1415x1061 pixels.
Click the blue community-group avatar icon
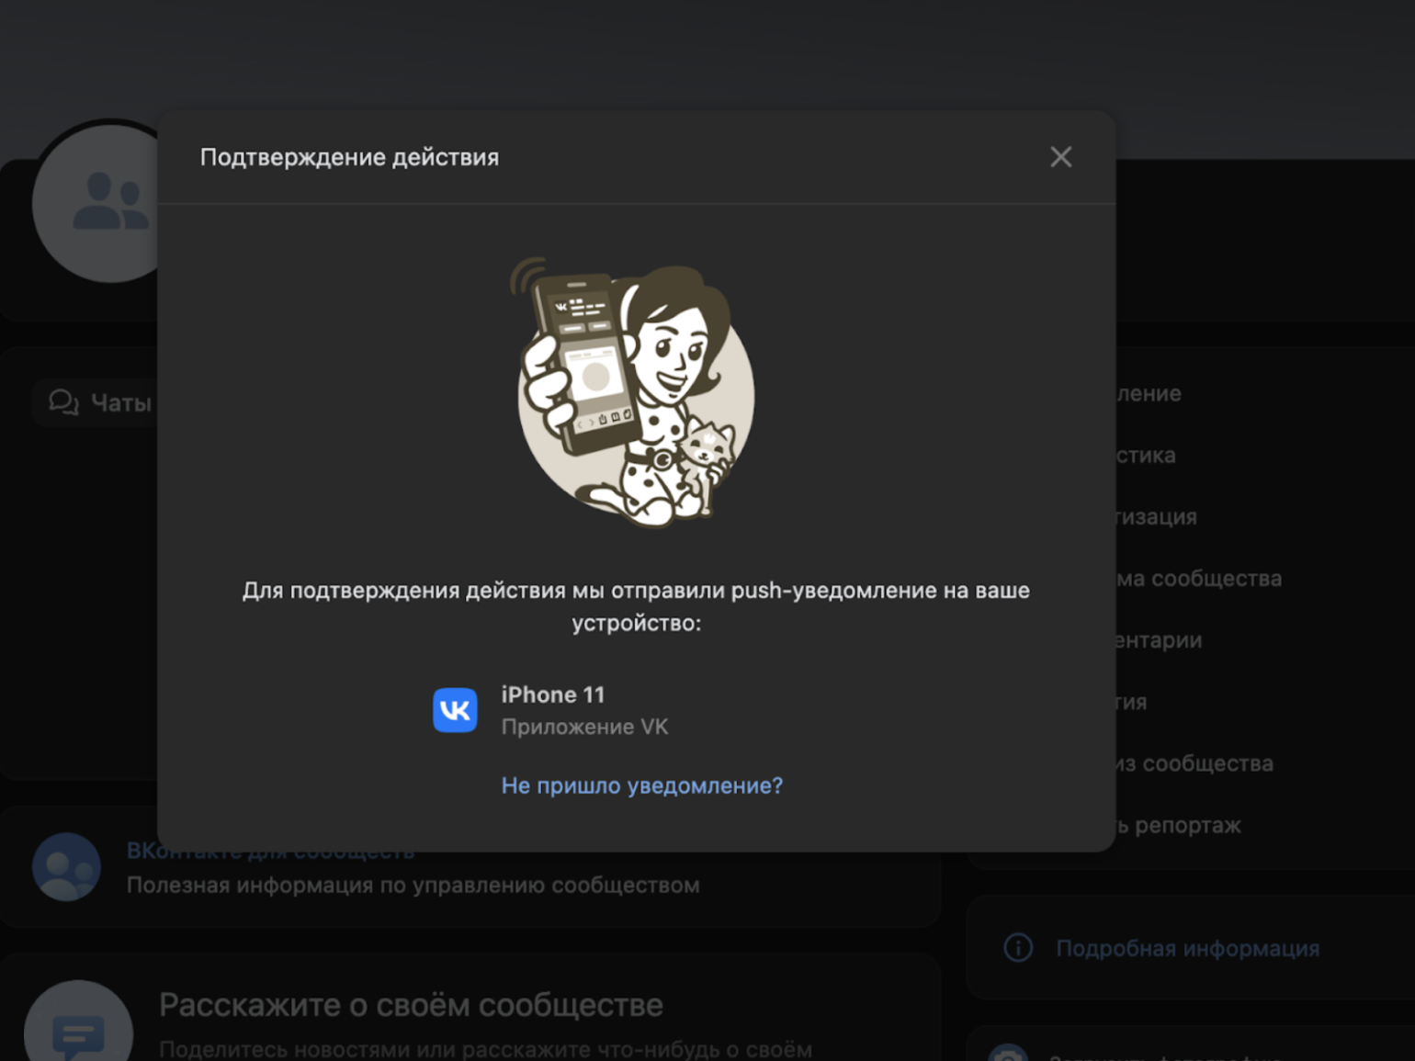click(x=66, y=867)
